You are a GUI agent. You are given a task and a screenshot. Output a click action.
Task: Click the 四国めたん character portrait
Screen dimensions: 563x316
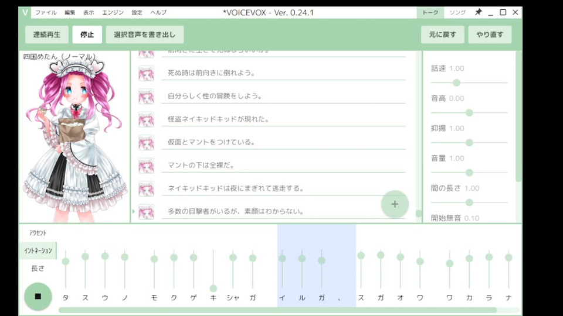pyautogui.click(x=74, y=142)
